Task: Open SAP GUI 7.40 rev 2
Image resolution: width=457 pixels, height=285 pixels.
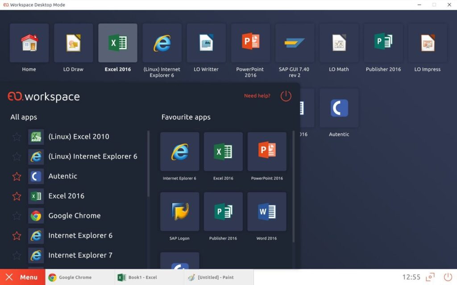Action: point(295,43)
